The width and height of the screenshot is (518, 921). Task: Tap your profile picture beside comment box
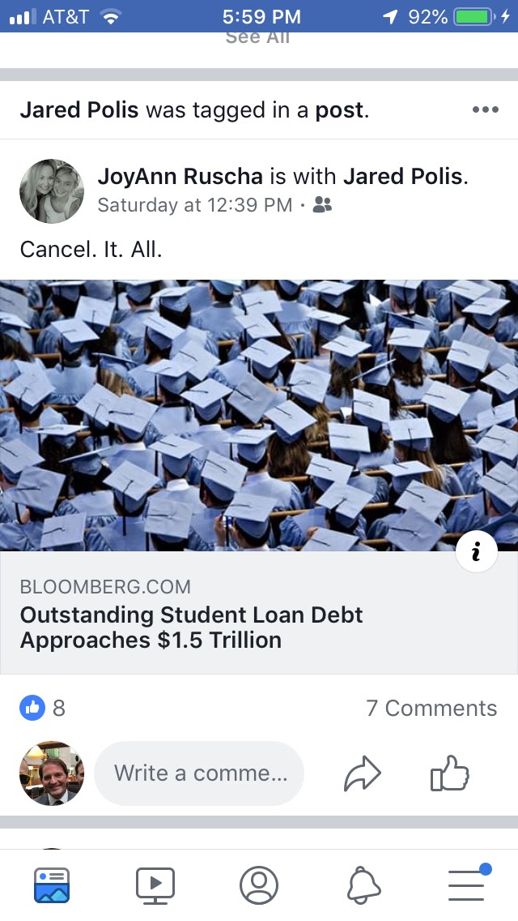(52, 773)
